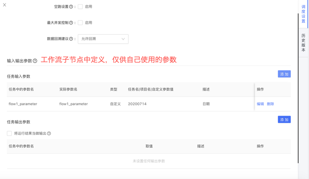The width and height of the screenshot is (309, 179).
Task: Edit the flow1_parameter row via 编辑
Action: pyautogui.click(x=260, y=104)
